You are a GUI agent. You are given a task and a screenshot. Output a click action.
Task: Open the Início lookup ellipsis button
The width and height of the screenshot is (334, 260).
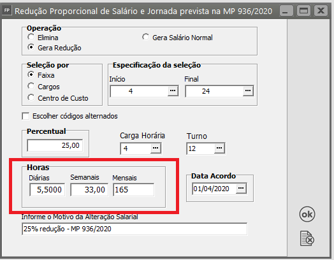click(173, 91)
